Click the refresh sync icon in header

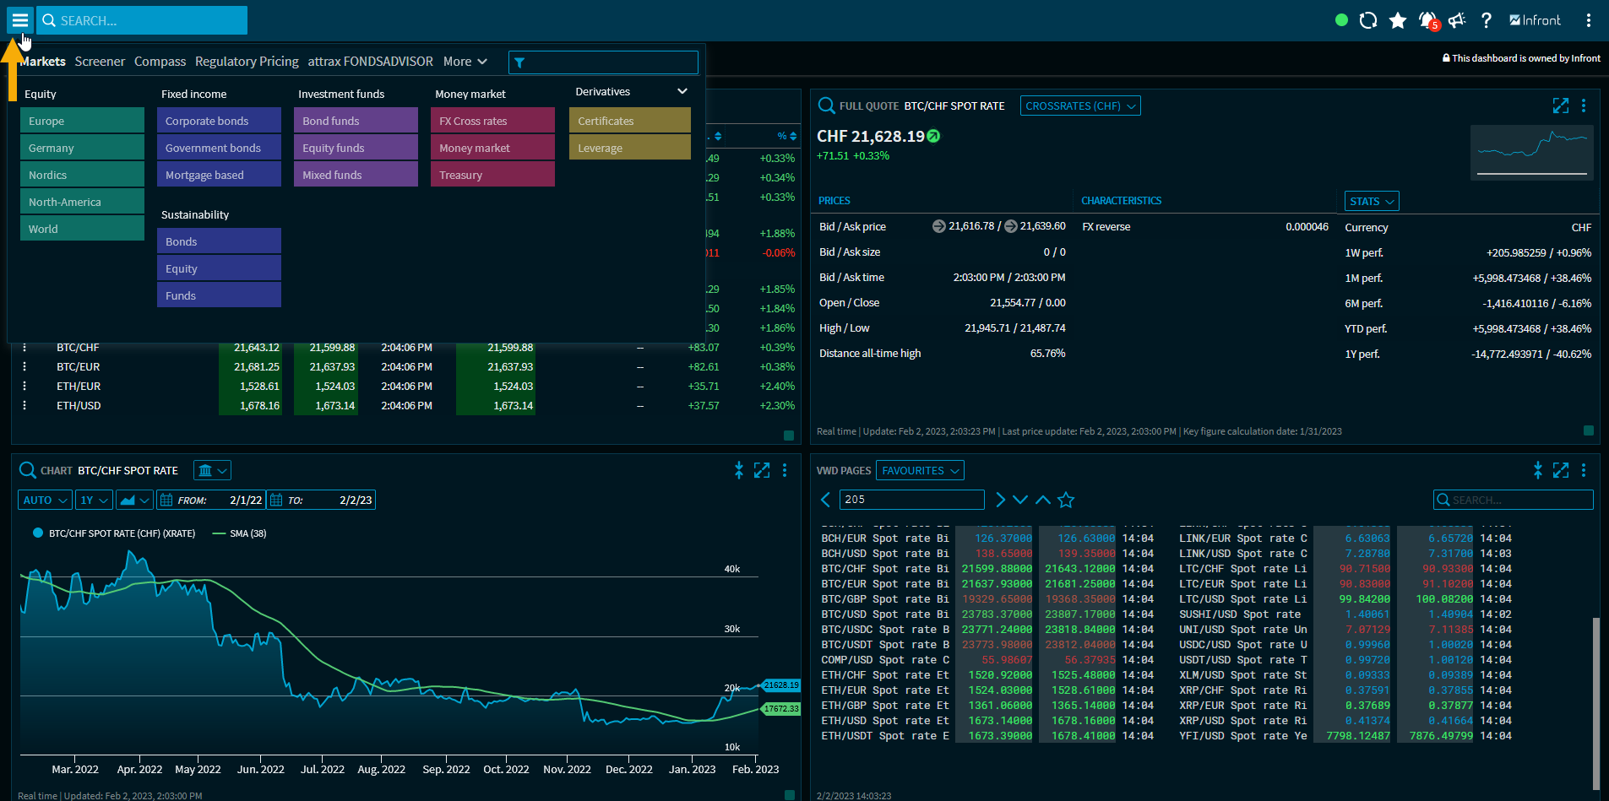pos(1368,20)
